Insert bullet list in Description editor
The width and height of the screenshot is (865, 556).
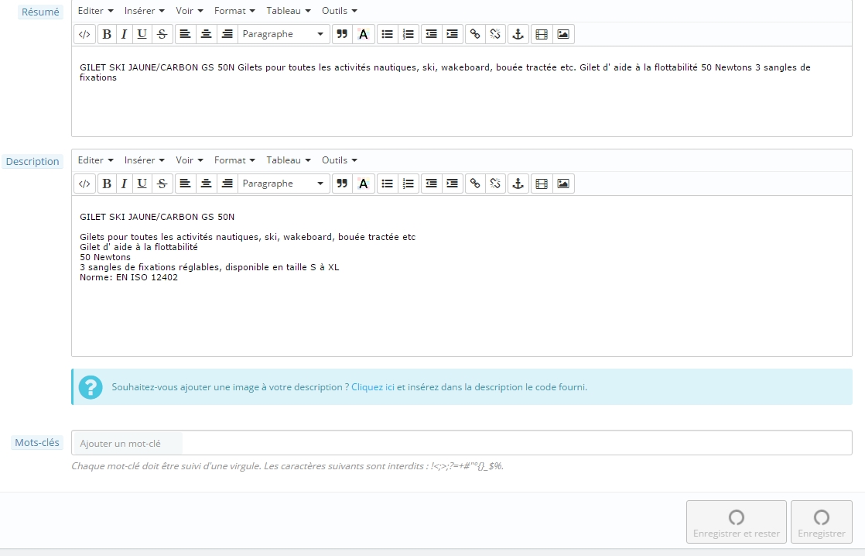pos(388,184)
